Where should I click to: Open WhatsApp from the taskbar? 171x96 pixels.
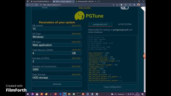tap(74, 94)
